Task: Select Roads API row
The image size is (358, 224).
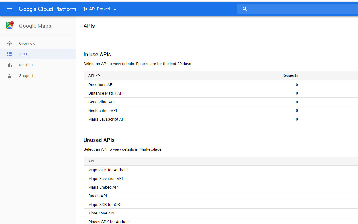Action: coord(221,196)
